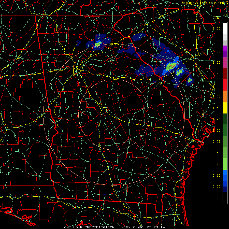The width and height of the screenshot is (229, 229).
Task: Click the 0.75 legend value
Action: coord(217,142)
